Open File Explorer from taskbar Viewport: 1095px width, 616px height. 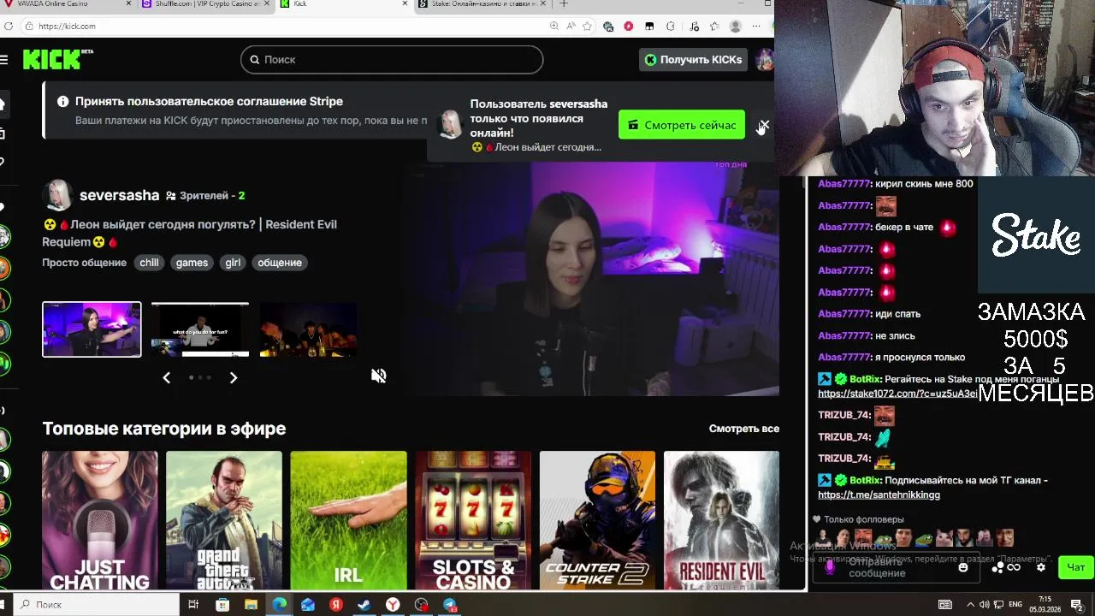pyautogui.click(x=251, y=604)
